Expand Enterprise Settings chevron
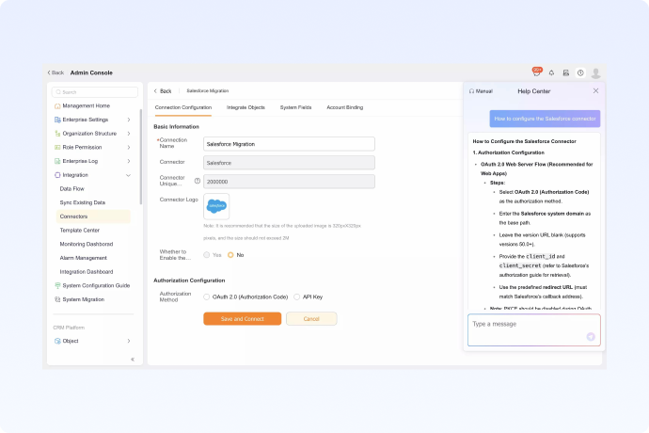649x433 pixels. (x=129, y=120)
